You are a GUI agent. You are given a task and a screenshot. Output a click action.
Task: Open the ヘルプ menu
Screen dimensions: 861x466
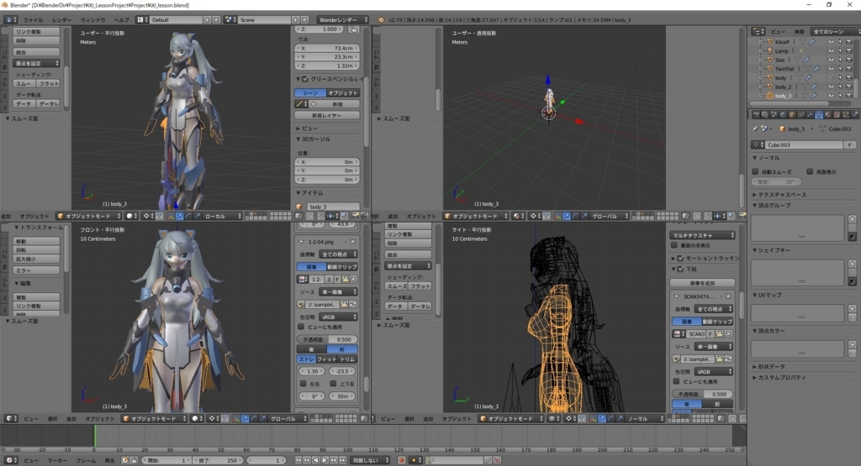121,20
